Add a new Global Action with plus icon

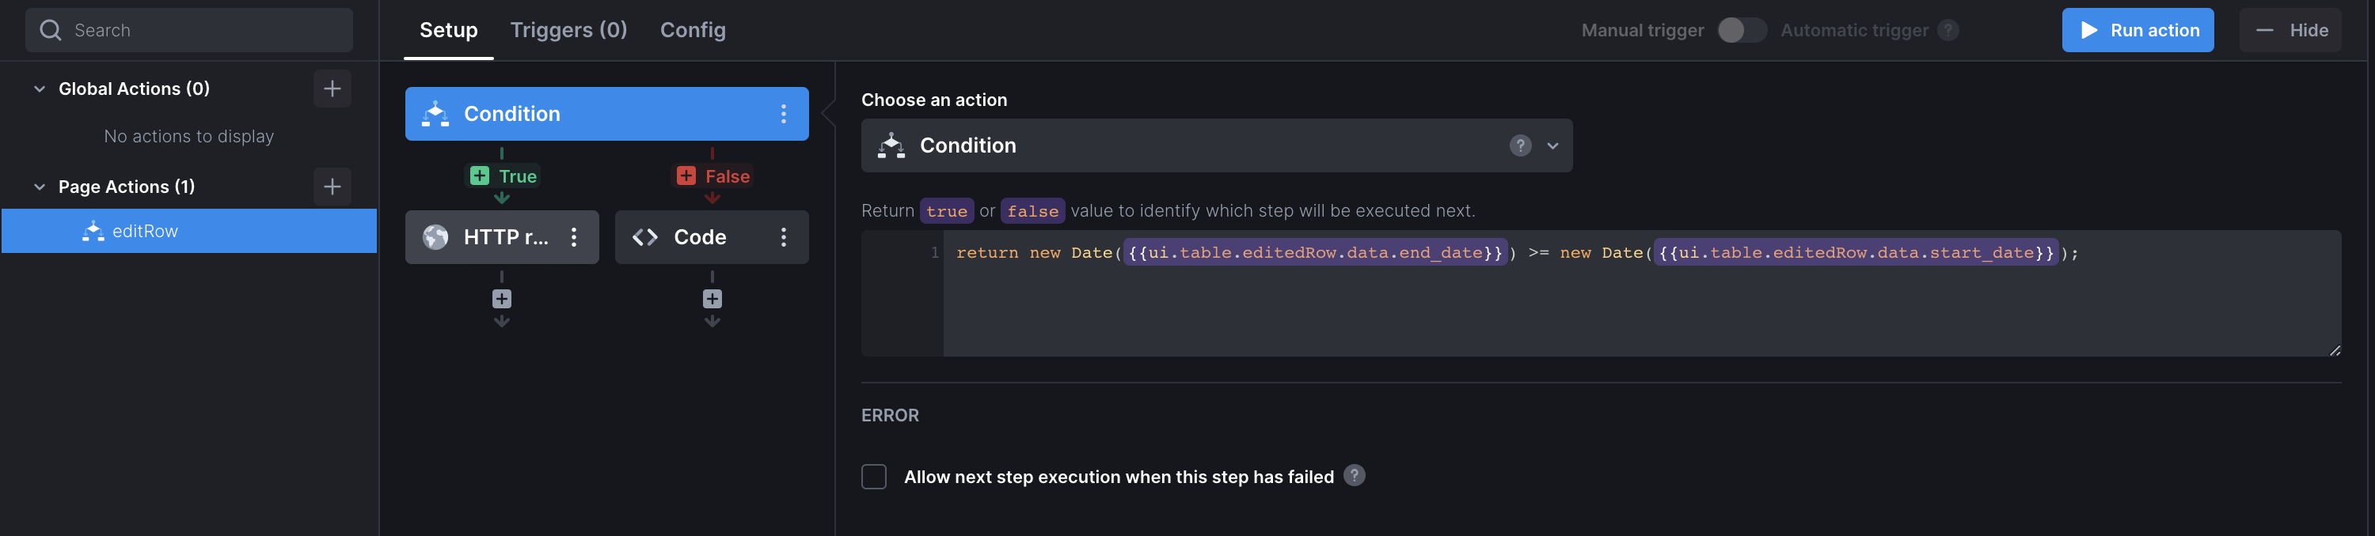[332, 89]
